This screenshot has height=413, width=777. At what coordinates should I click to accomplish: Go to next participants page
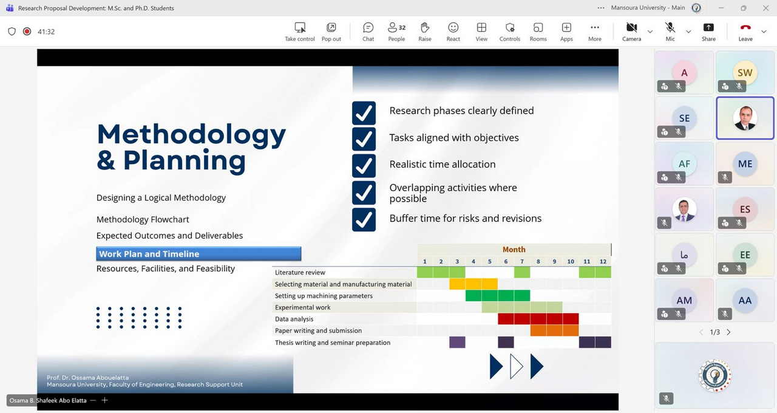pos(729,332)
